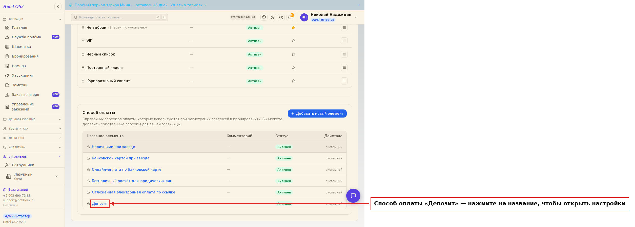Open Заказы лагеря in sidebar

tap(32, 95)
